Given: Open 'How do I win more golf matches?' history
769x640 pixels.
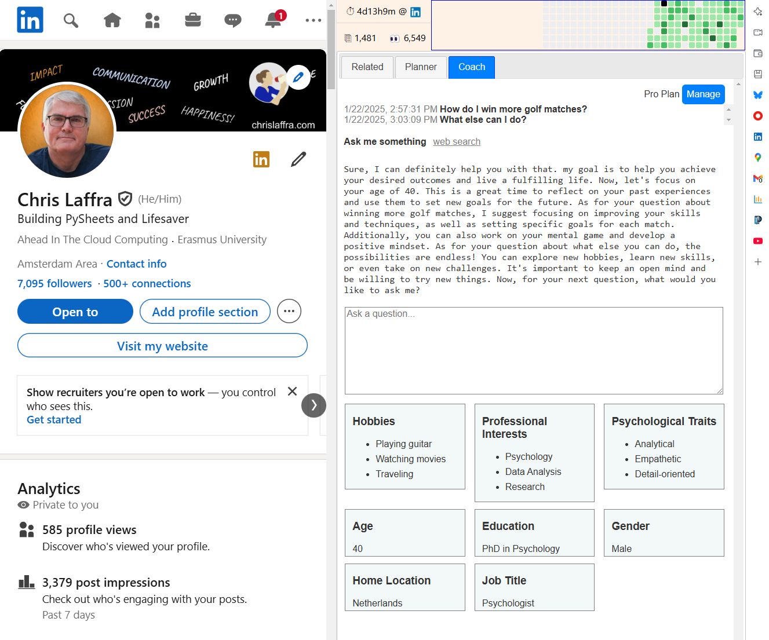Looking at the screenshot, I should (513, 109).
